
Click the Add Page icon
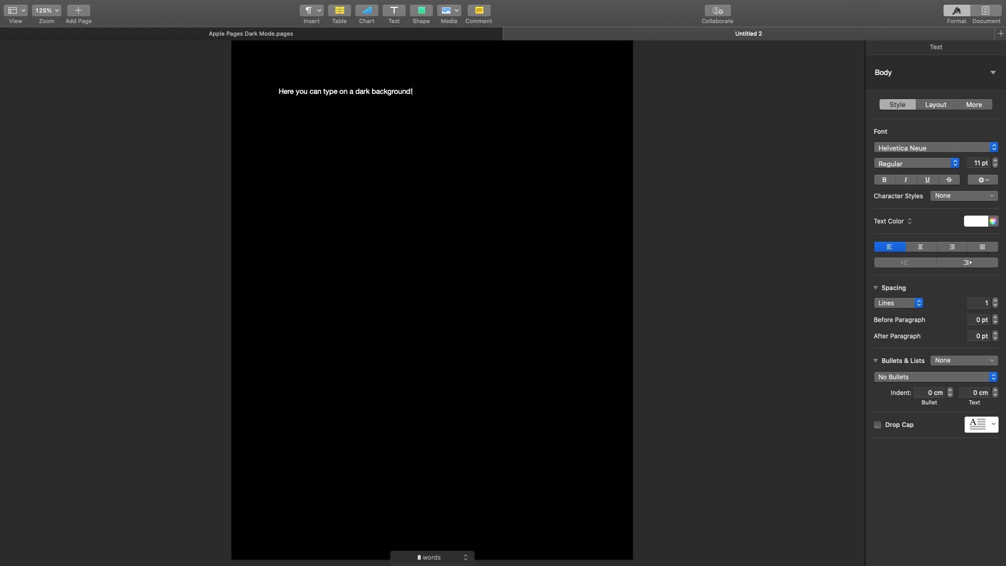tap(78, 10)
